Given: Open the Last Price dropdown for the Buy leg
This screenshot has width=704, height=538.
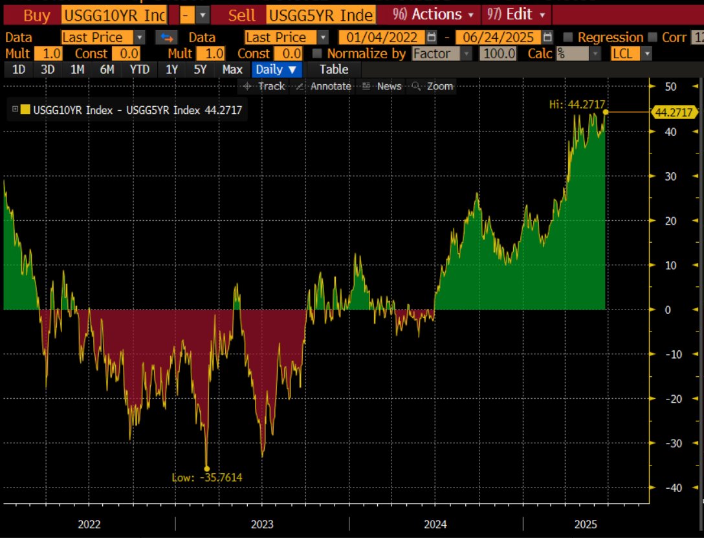Looking at the screenshot, I should coord(140,37).
